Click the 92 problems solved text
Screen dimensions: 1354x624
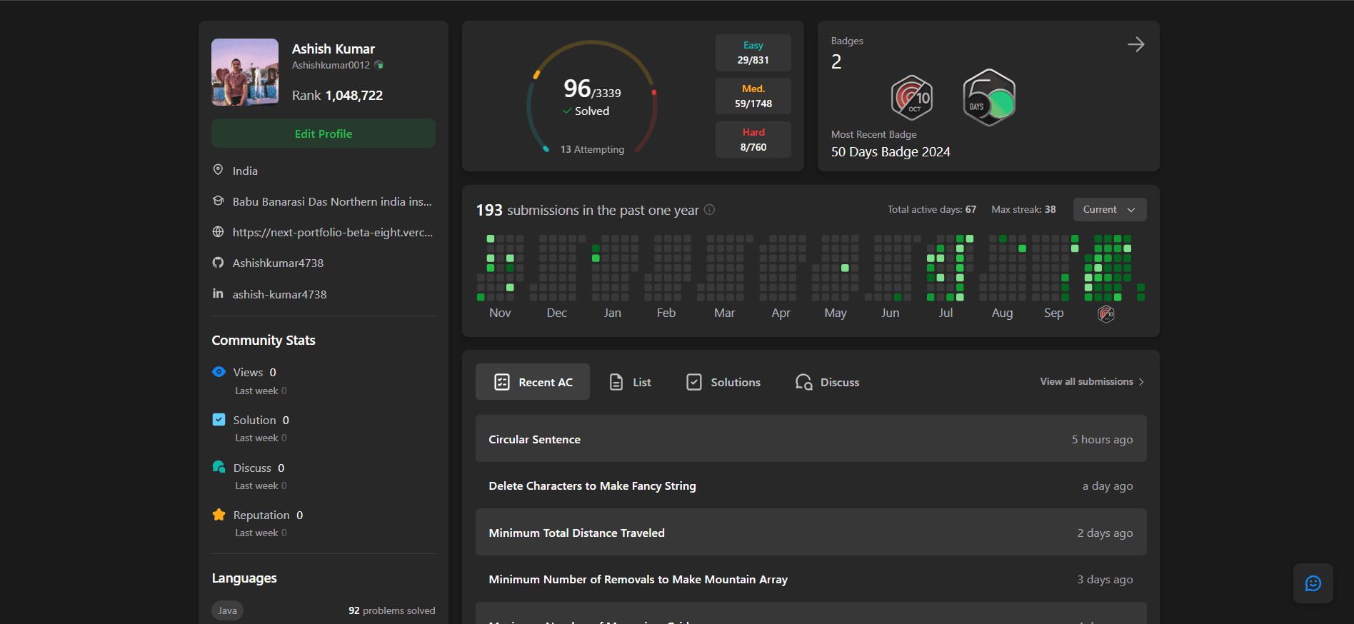391,610
